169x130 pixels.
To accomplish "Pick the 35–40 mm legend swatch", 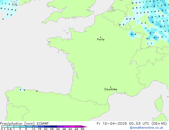I will 66,127.
